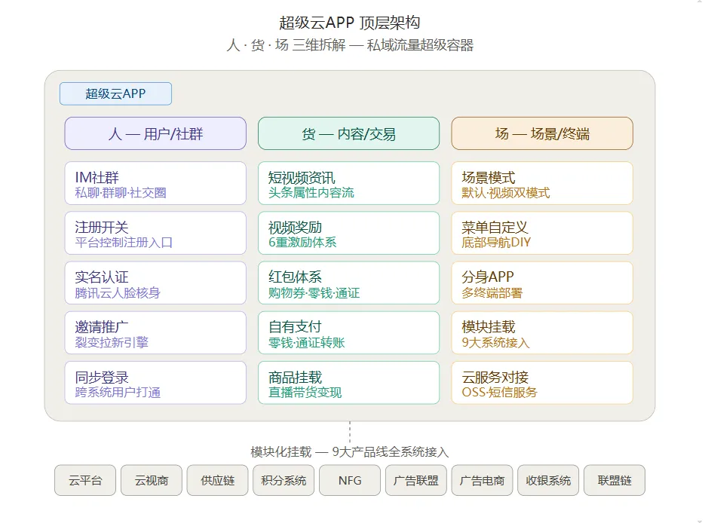Click the caption 模块化挂载 — 9大产品线全系统接入
705x523 pixels.
(350, 451)
